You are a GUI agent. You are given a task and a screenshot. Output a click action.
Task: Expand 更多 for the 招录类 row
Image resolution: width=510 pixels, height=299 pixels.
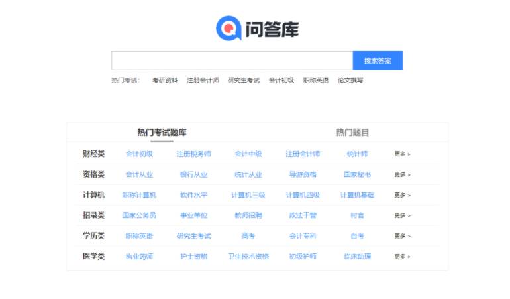pos(402,215)
